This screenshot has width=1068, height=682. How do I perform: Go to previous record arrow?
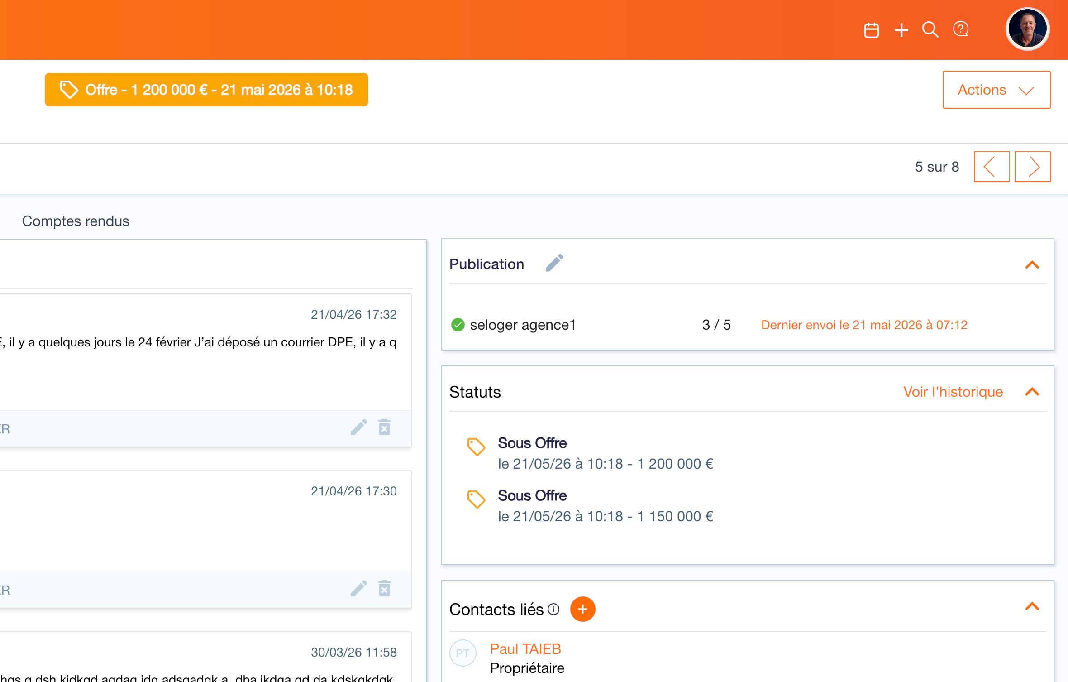pos(992,167)
